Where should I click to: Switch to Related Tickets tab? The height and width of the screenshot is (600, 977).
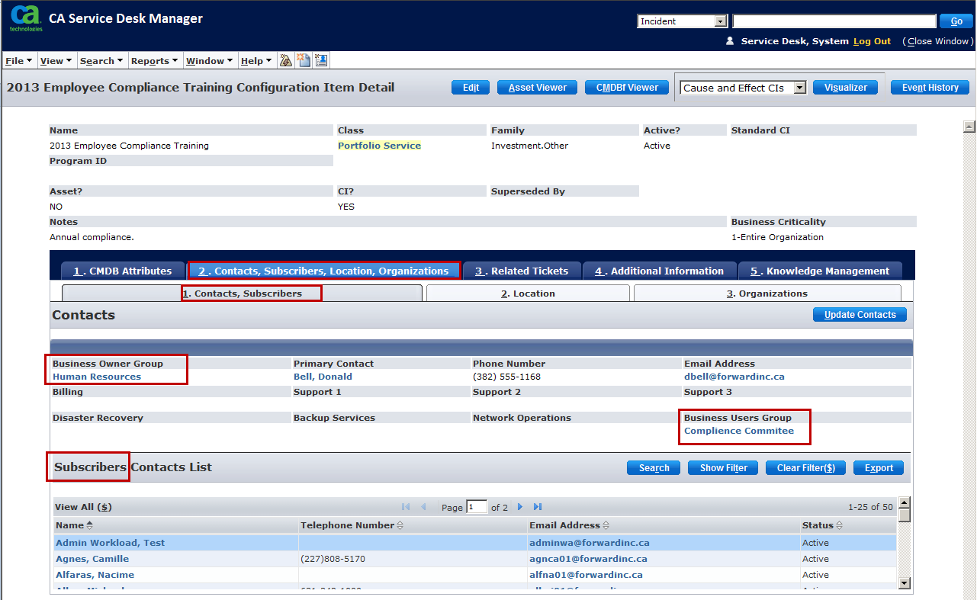(x=522, y=271)
